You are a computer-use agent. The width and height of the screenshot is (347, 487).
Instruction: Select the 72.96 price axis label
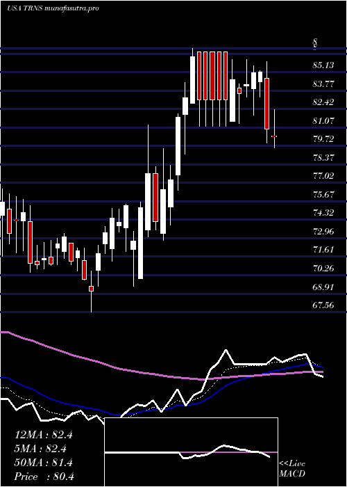pos(323,232)
